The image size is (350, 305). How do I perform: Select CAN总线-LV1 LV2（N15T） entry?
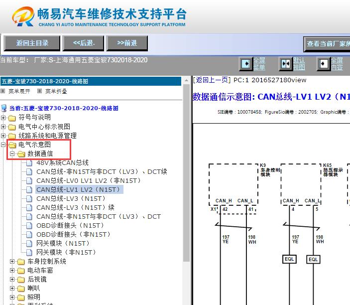tap(79, 189)
